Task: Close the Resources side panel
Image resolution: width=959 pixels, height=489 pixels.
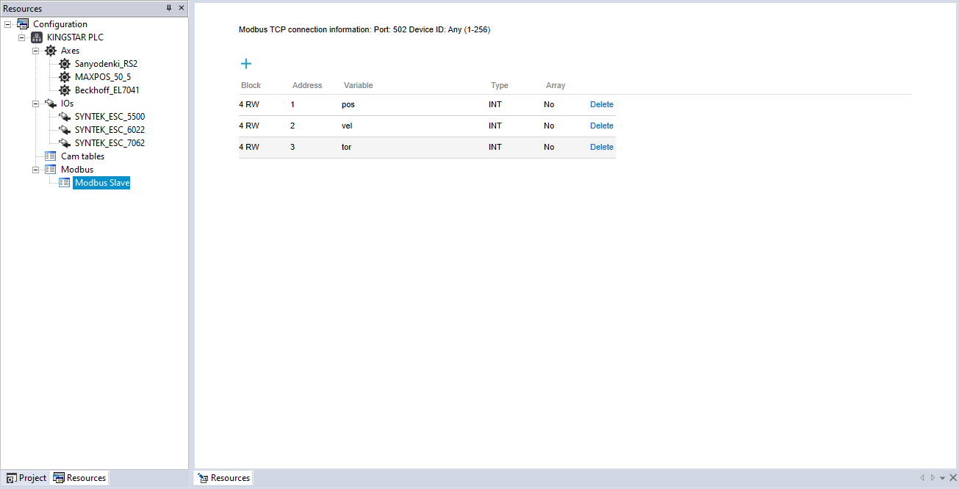Action: click(x=182, y=8)
